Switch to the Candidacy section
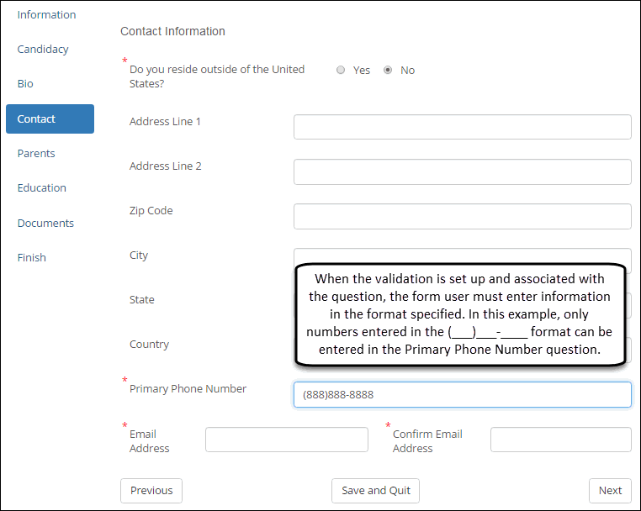641x511 pixels. point(43,49)
